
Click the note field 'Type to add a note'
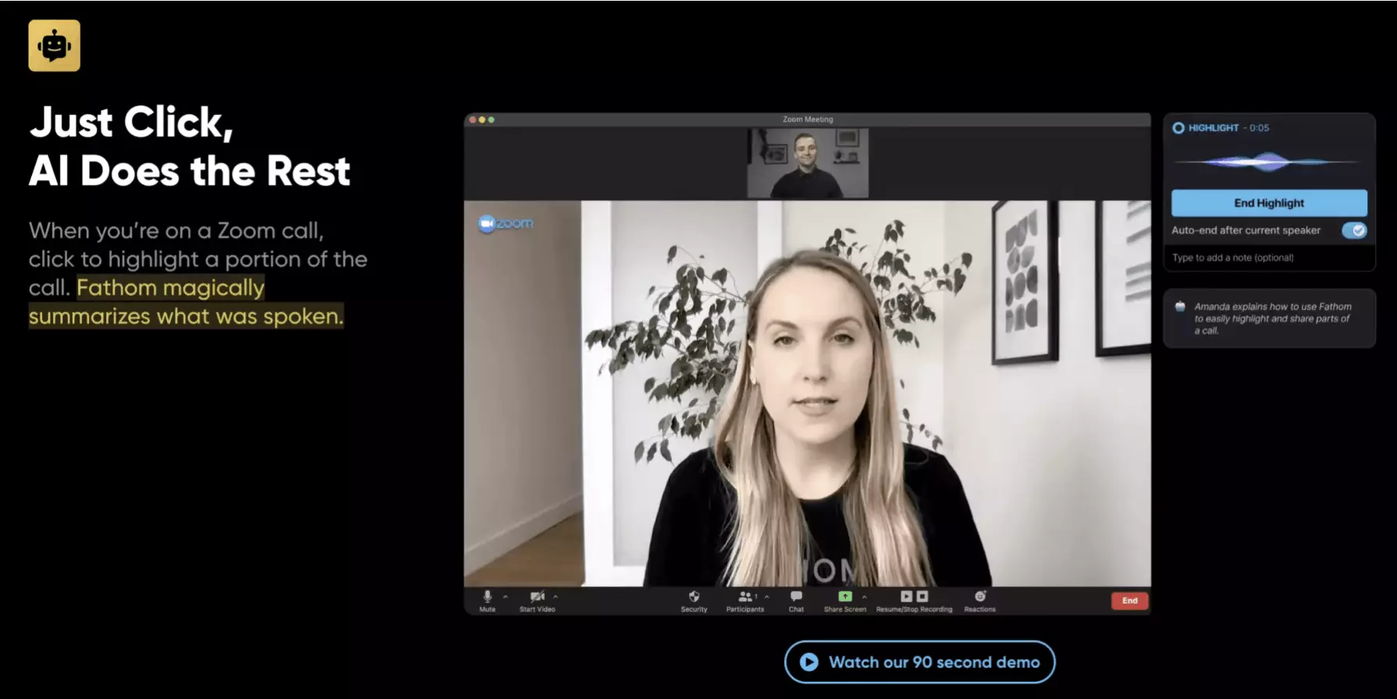[x=1269, y=257]
